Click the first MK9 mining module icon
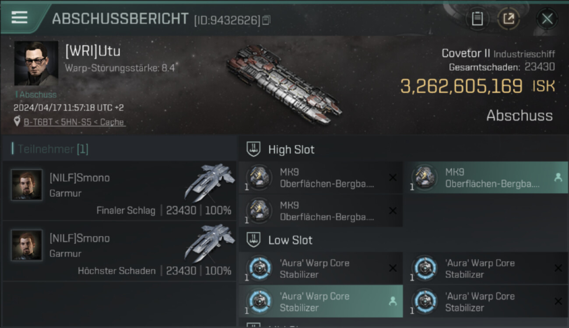 260,177
